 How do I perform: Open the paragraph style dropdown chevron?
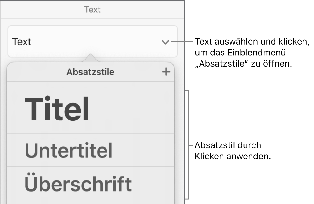point(165,42)
